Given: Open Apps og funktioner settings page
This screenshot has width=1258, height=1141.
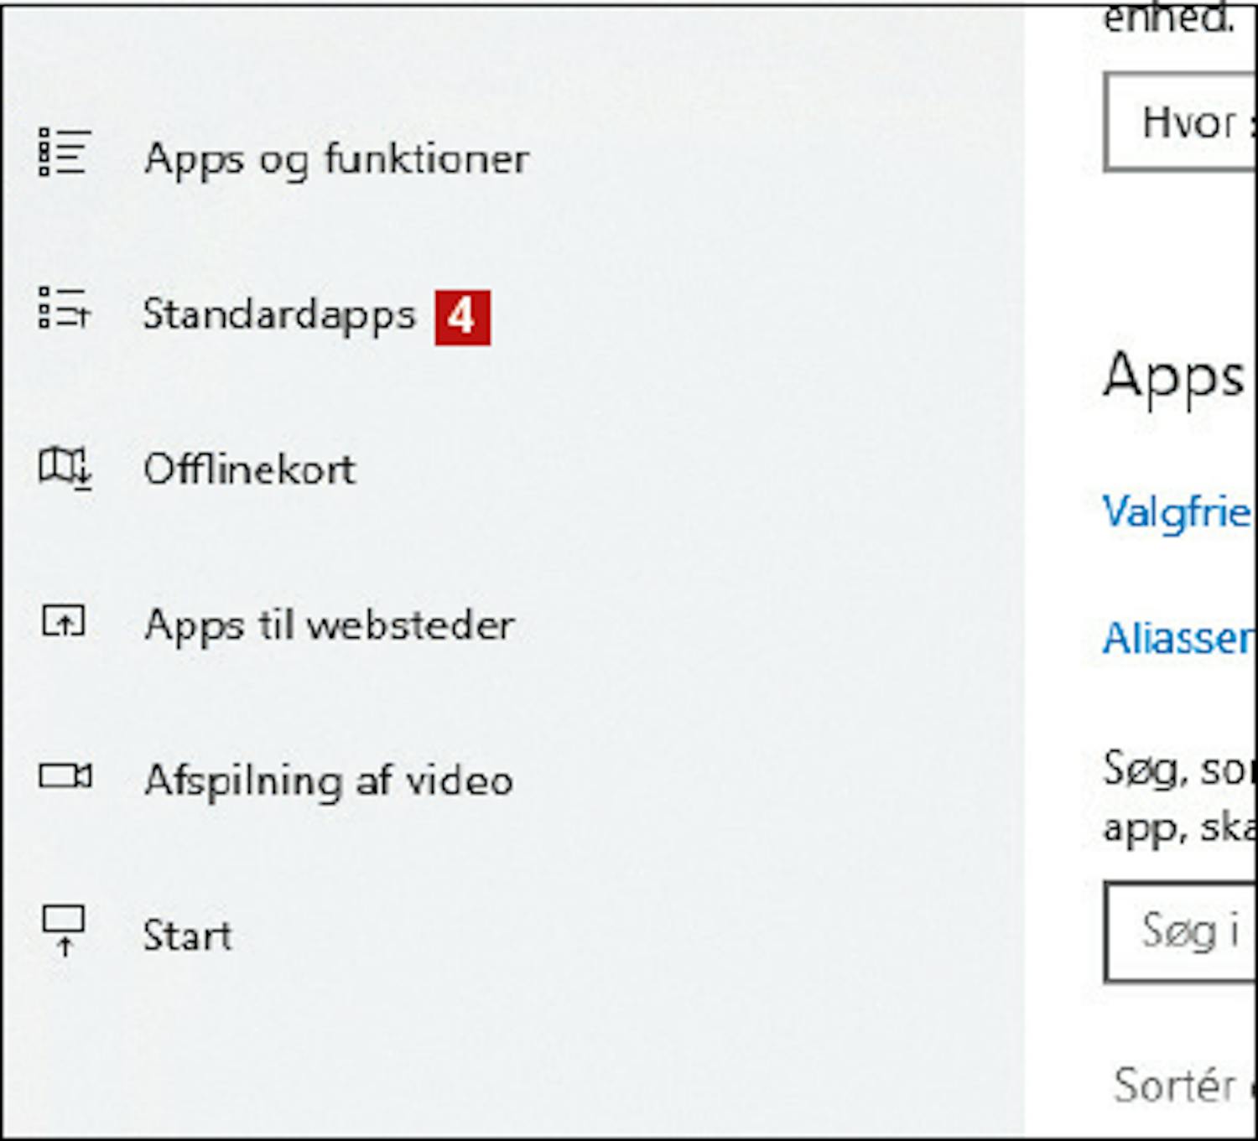Looking at the screenshot, I should pos(336,159).
